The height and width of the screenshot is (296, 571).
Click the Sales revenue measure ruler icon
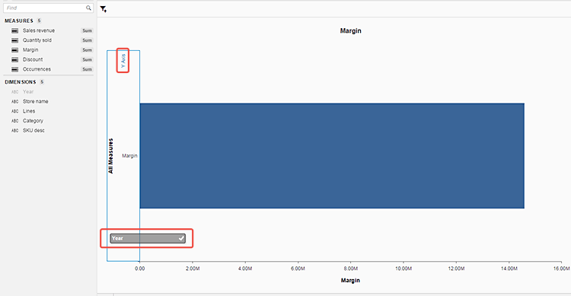[15, 31]
